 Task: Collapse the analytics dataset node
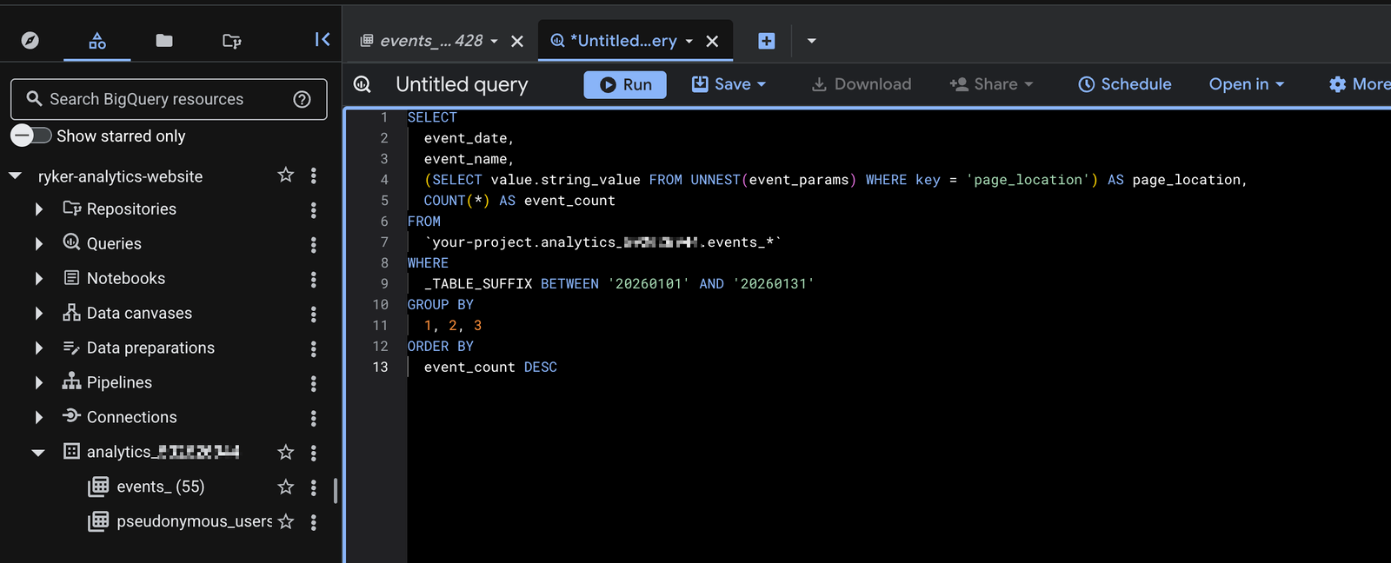[38, 453]
